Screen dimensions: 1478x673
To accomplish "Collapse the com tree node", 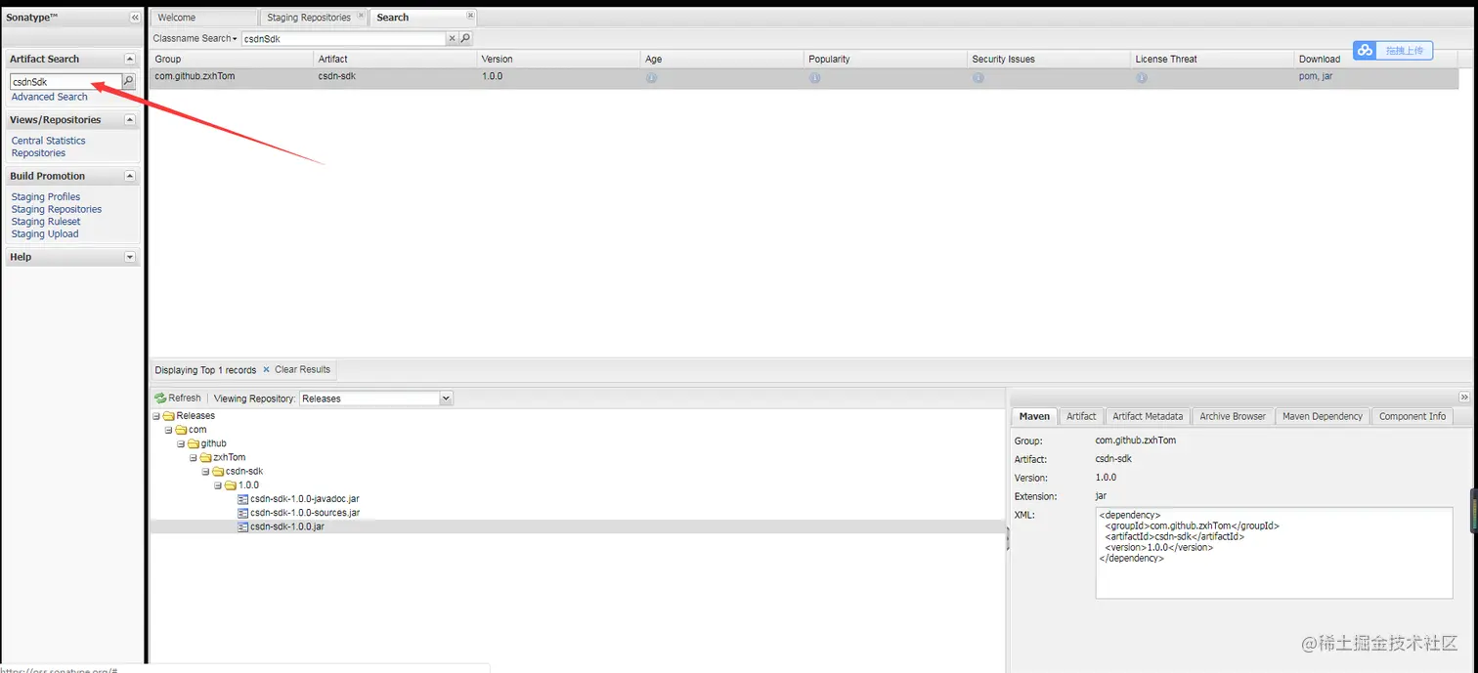I will pyautogui.click(x=169, y=430).
